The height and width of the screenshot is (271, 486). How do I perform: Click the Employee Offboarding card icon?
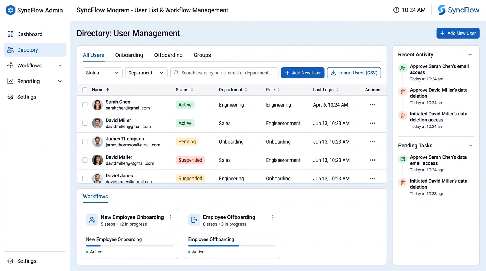coord(194,220)
